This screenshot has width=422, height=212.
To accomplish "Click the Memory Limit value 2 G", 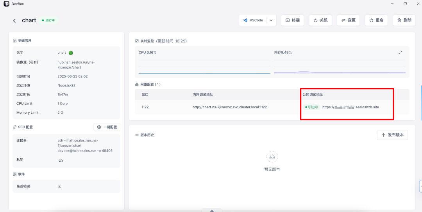I will point(60,113).
